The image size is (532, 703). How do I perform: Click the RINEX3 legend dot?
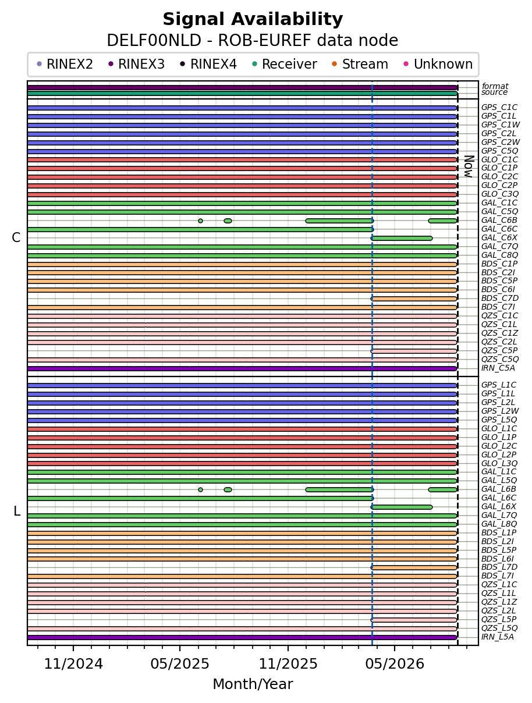[111, 64]
